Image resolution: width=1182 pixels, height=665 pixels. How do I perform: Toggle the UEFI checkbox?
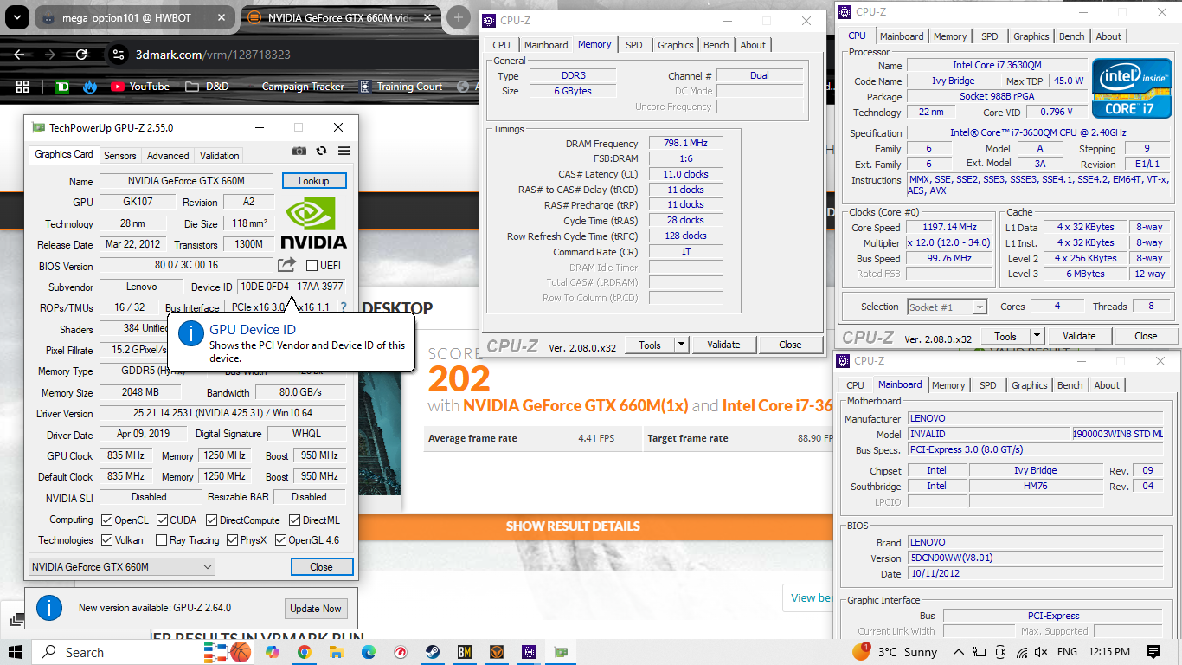tap(312, 266)
